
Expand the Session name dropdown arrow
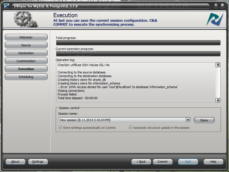[x=188, y=120]
